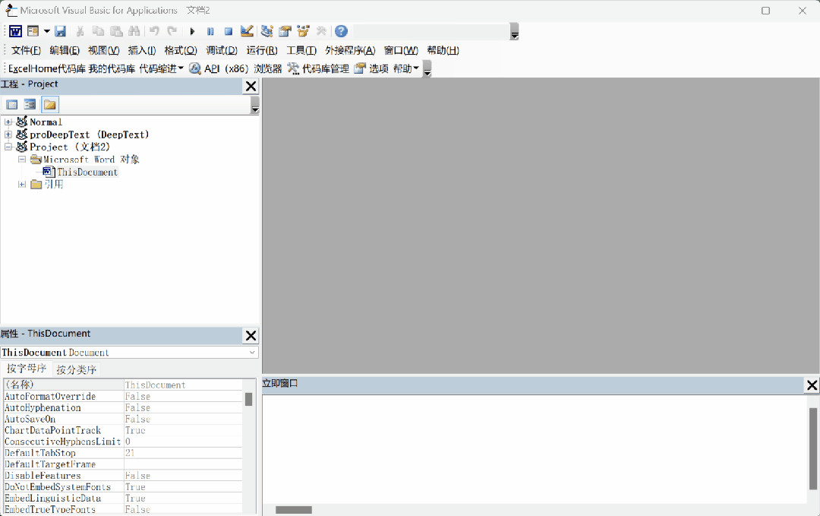The width and height of the screenshot is (820, 516).
Task: Open the ThisDocument object dropdown in Properties
Action: 252,353
